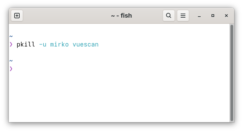Close the fish terminal window

pyautogui.click(x=226, y=16)
